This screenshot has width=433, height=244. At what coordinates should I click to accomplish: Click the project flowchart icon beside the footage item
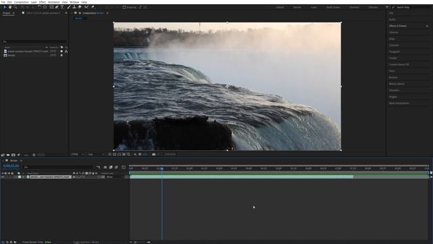coord(66,52)
